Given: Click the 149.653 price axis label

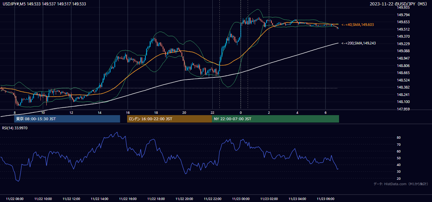Looking at the screenshot, I should [404, 22].
